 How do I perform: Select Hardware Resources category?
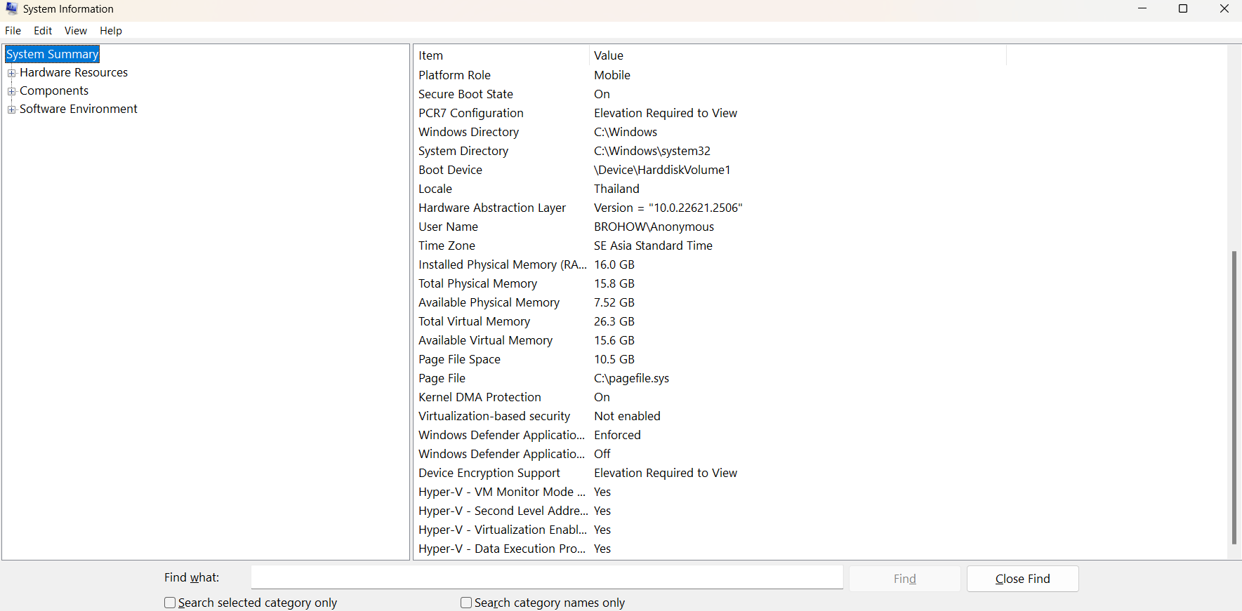coord(74,72)
